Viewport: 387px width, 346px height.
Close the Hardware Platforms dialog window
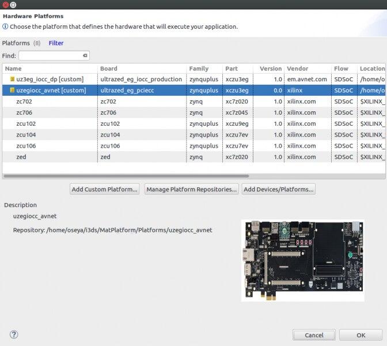coord(5,5)
